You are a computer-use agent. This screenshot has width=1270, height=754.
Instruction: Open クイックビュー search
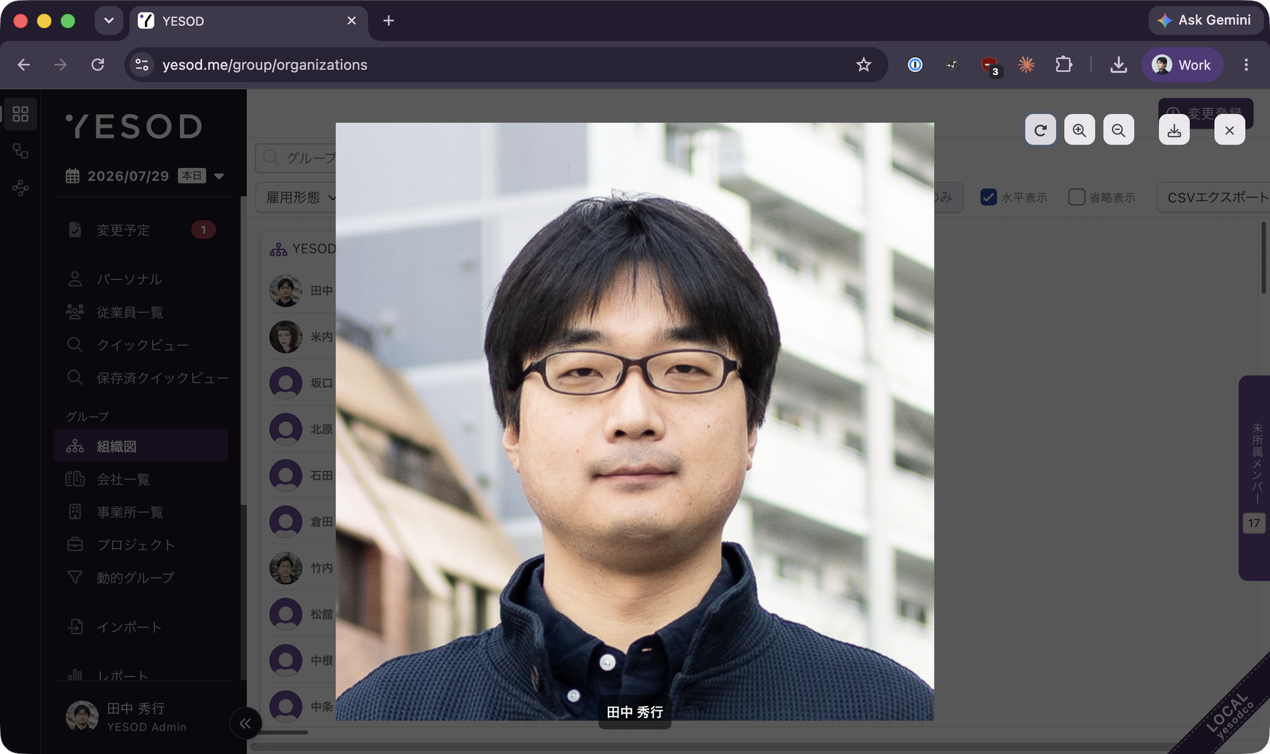coord(141,345)
